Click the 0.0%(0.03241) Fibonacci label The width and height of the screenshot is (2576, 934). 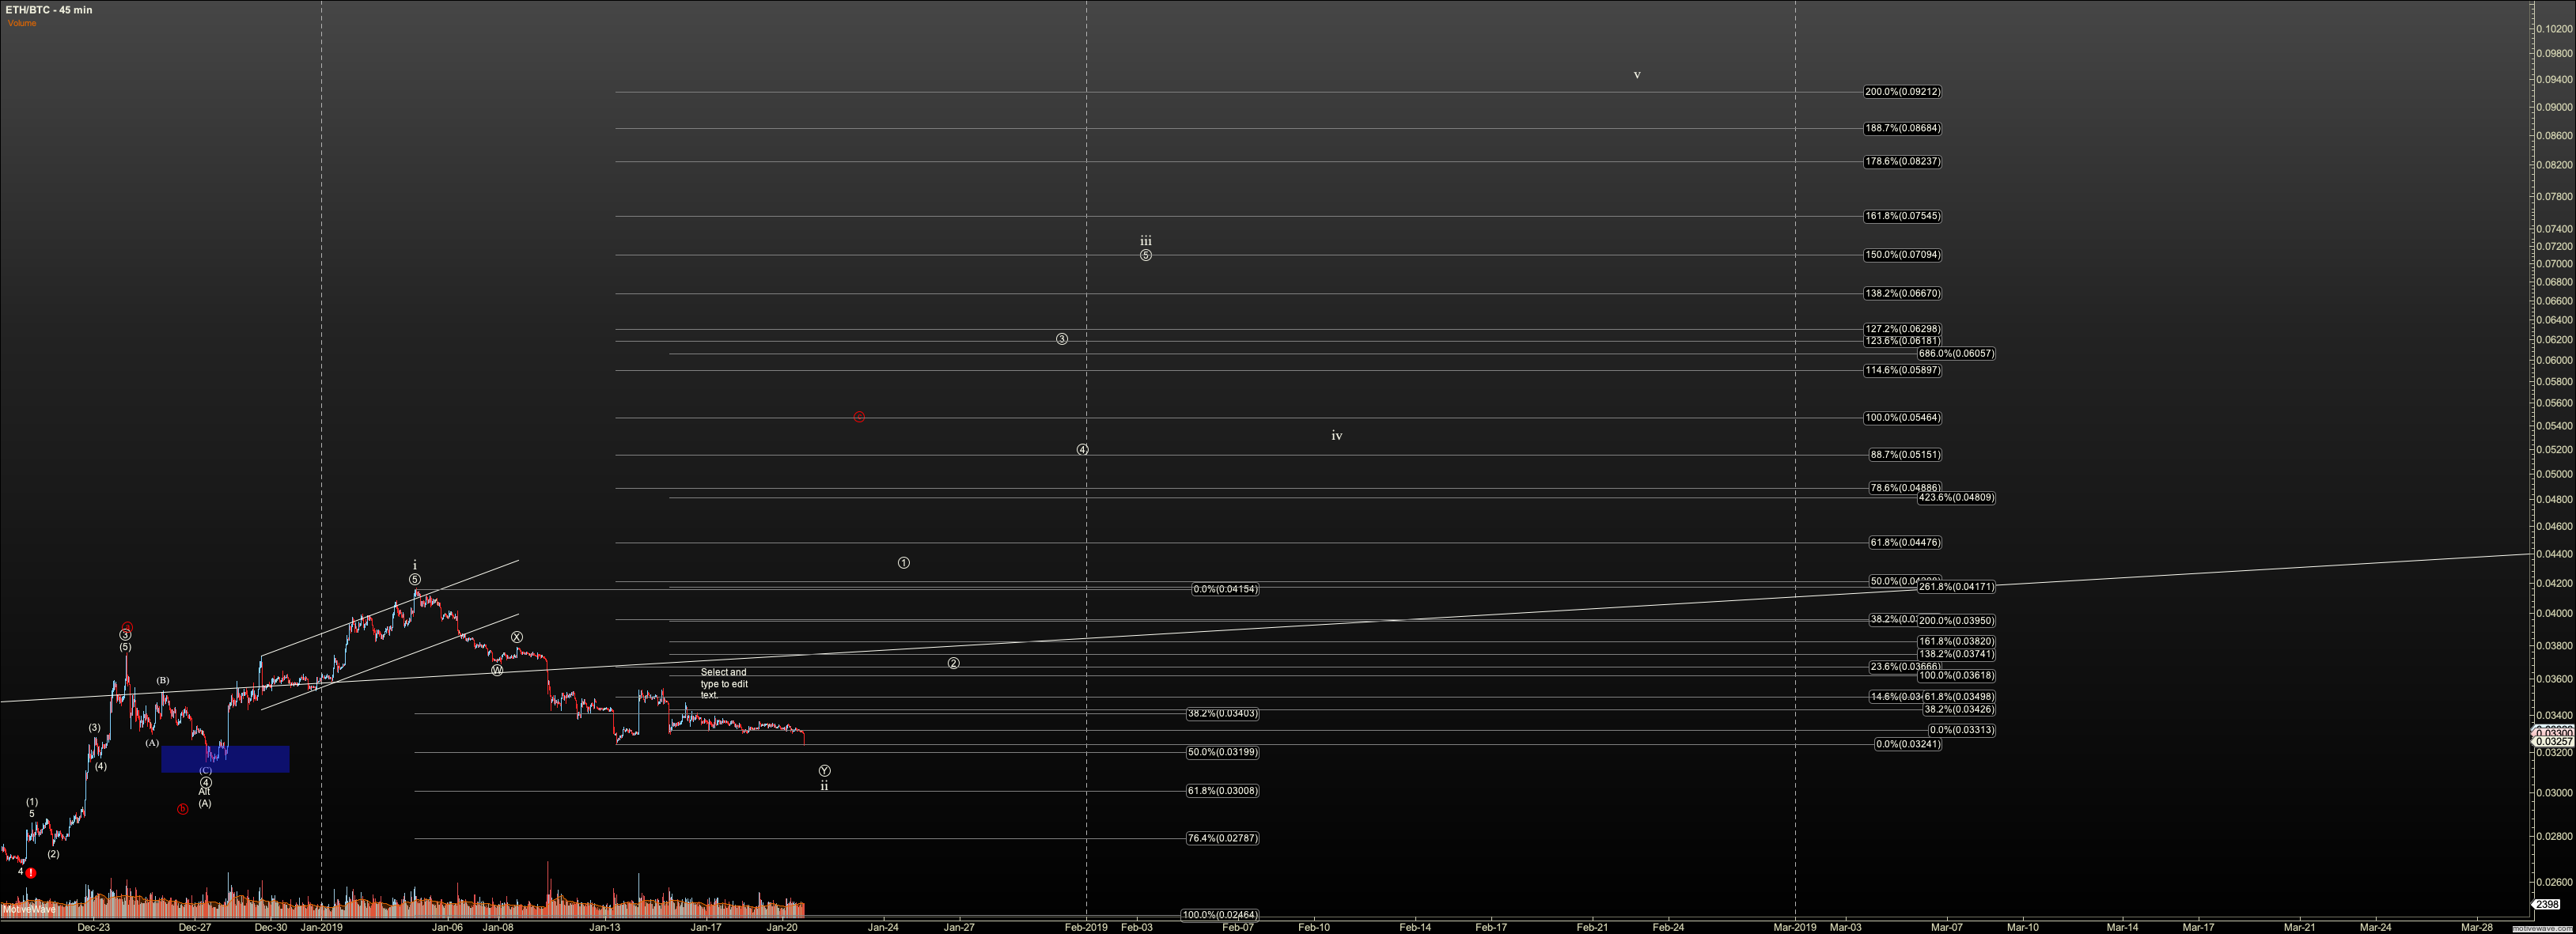[1908, 744]
